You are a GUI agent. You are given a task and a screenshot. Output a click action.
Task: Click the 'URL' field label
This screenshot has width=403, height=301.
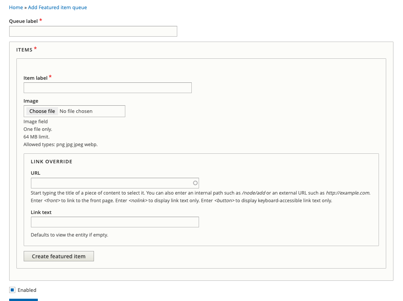point(36,173)
